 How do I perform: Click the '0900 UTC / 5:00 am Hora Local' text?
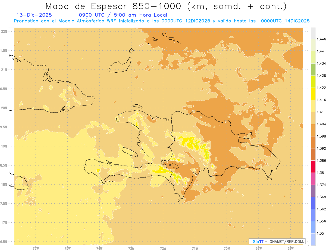tap(123, 15)
